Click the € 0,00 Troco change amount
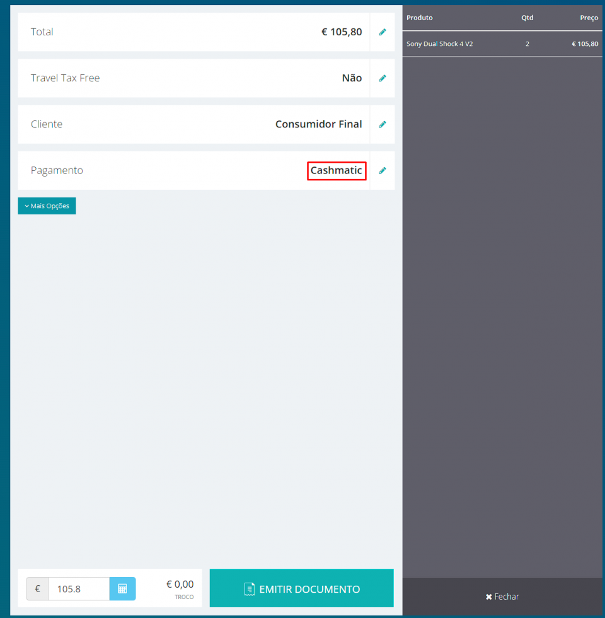 (x=180, y=585)
